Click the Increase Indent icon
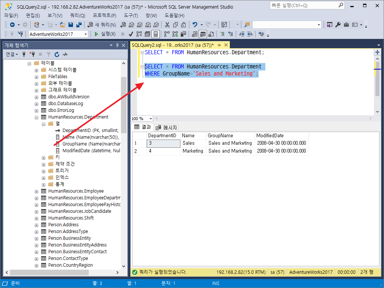This screenshot has width=384, height=288. point(250,34)
